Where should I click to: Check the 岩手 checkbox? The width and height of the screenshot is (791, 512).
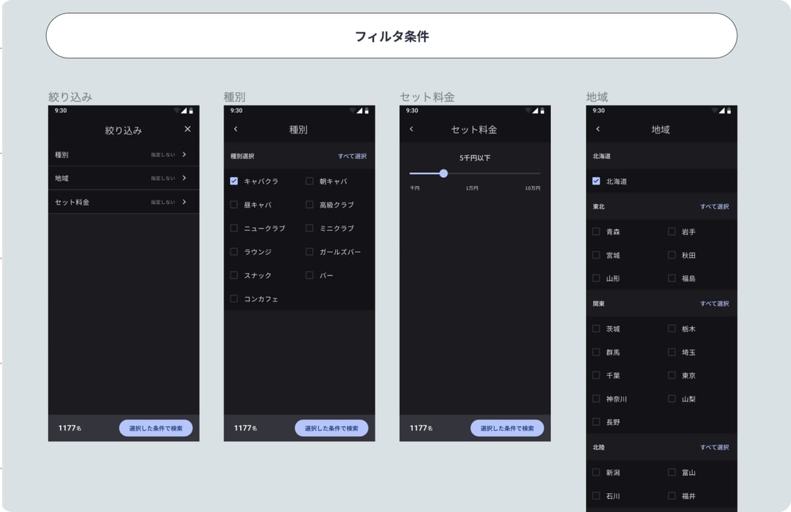672,232
